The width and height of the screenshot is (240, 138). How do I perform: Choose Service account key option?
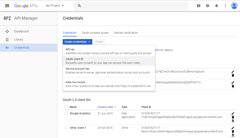tap(109, 71)
